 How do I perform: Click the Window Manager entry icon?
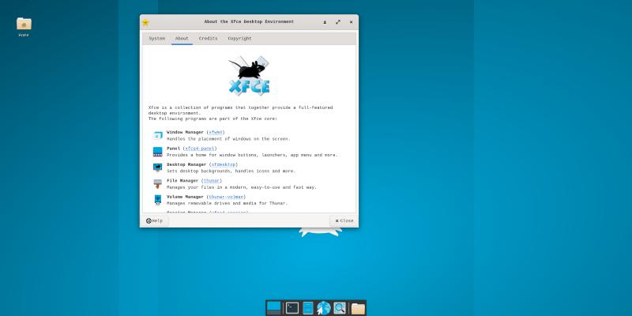(x=157, y=135)
